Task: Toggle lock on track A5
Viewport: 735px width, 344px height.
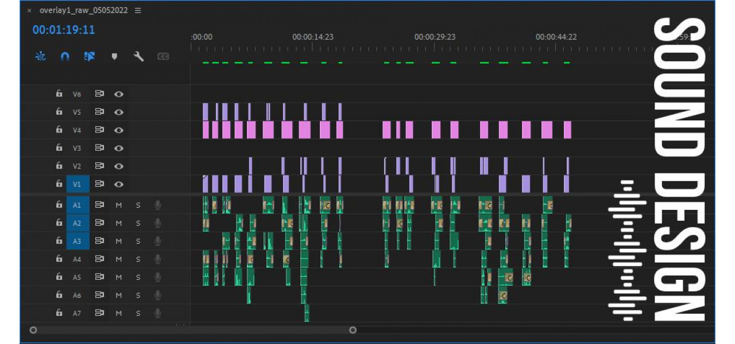Action: (x=59, y=277)
